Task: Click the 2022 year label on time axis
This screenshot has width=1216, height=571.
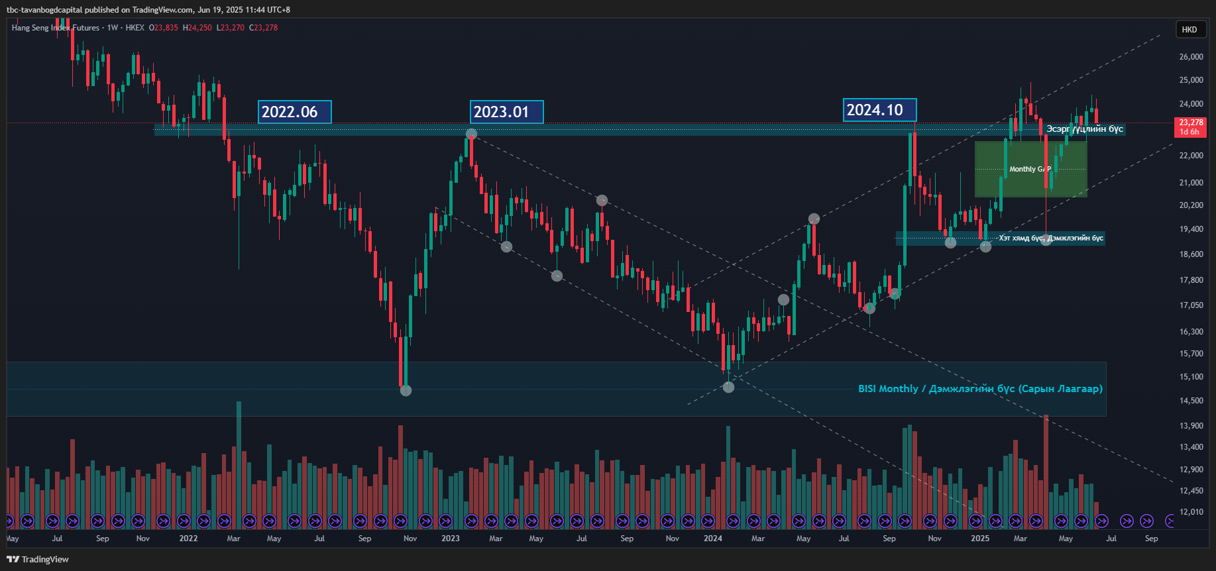Action: [188, 539]
